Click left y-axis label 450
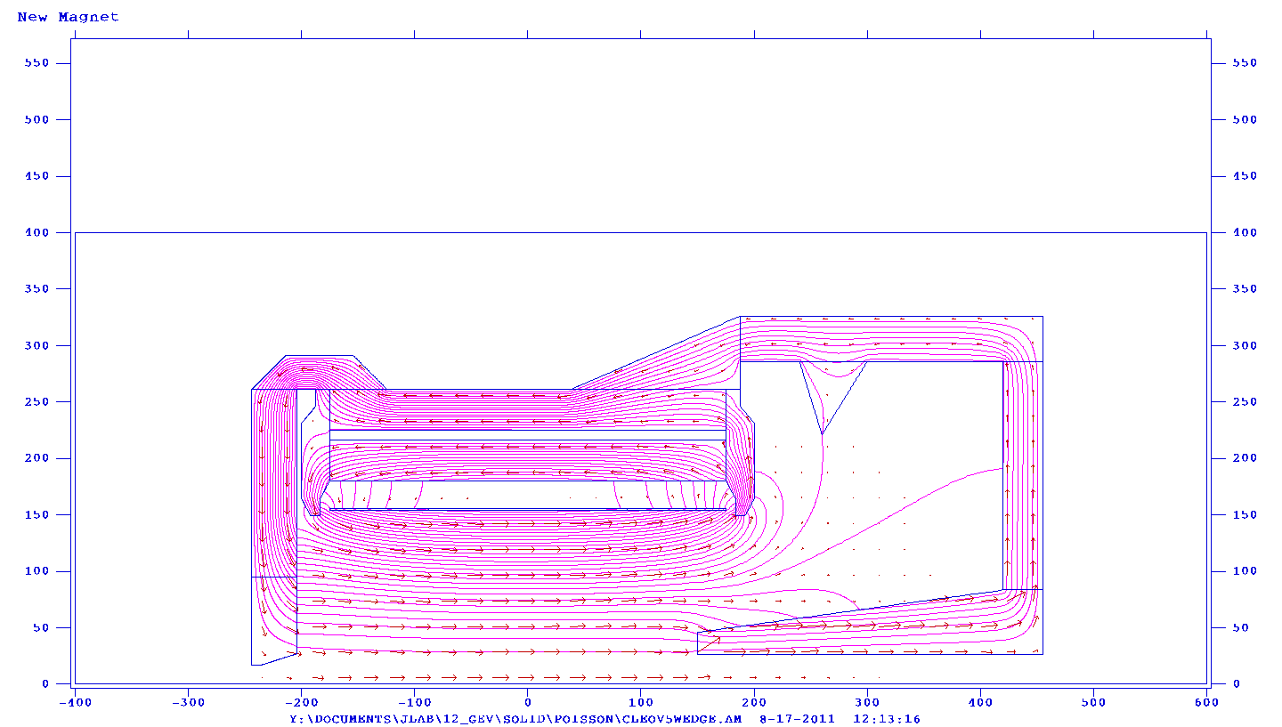This screenshot has height=727, width=1282. coord(37,176)
